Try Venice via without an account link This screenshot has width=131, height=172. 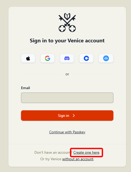click(x=78, y=159)
